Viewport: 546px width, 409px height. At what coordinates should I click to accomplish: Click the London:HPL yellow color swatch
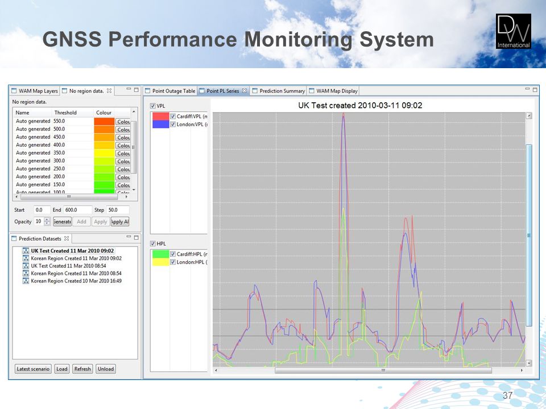tap(160, 262)
